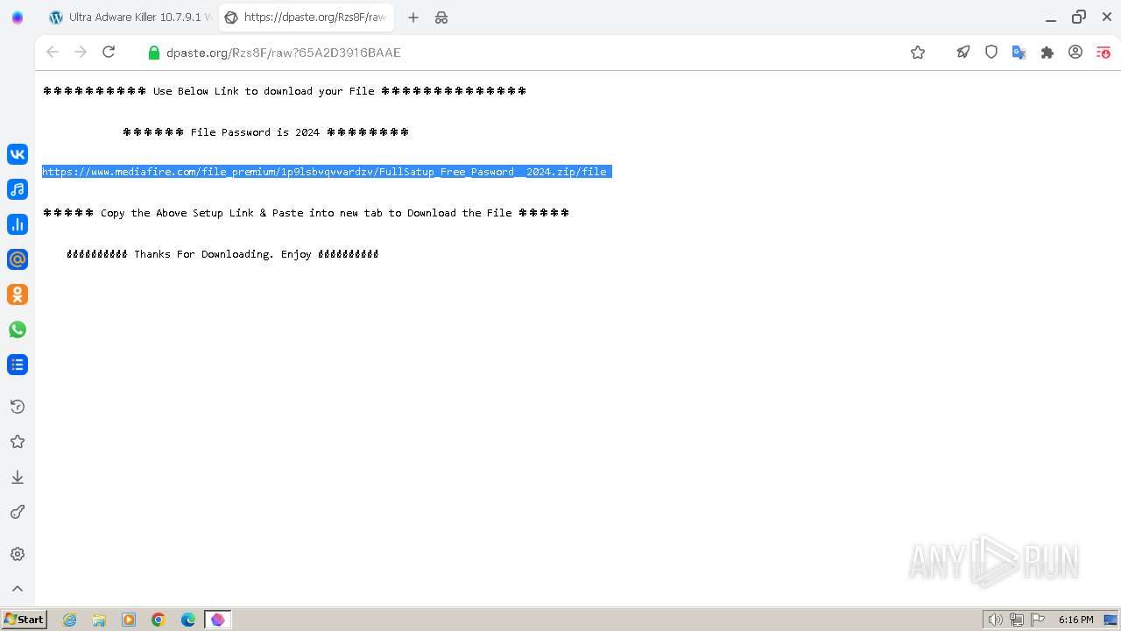The width and height of the screenshot is (1121, 631).
Task: Open a new tab with plus button
Action: point(413,18)
